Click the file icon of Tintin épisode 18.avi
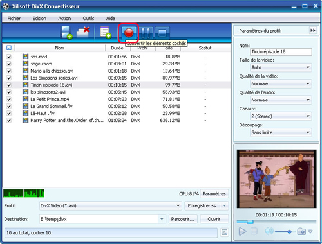 point(25,85)
